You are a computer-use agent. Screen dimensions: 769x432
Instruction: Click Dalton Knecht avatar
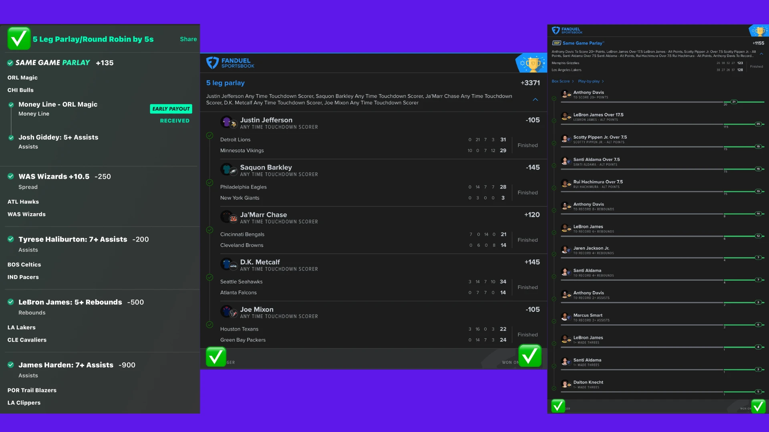pyautogui.click(x=566, y=384)
